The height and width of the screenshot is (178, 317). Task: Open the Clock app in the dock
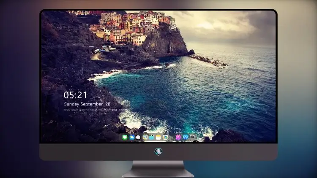click(x=138, y=137)
